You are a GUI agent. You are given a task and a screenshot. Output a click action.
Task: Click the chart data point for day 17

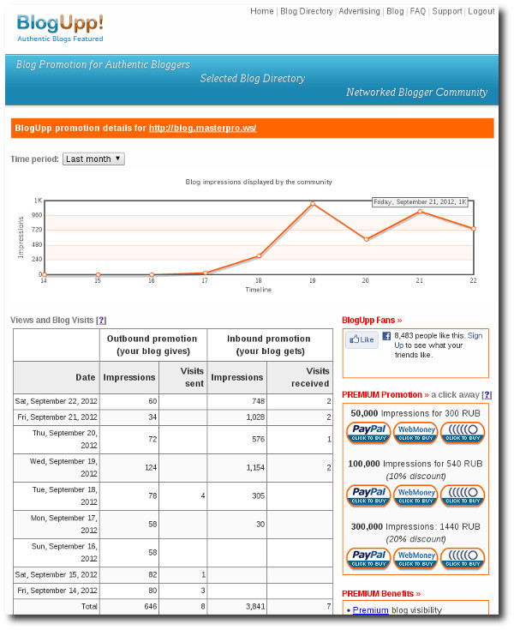pos(206,273)
